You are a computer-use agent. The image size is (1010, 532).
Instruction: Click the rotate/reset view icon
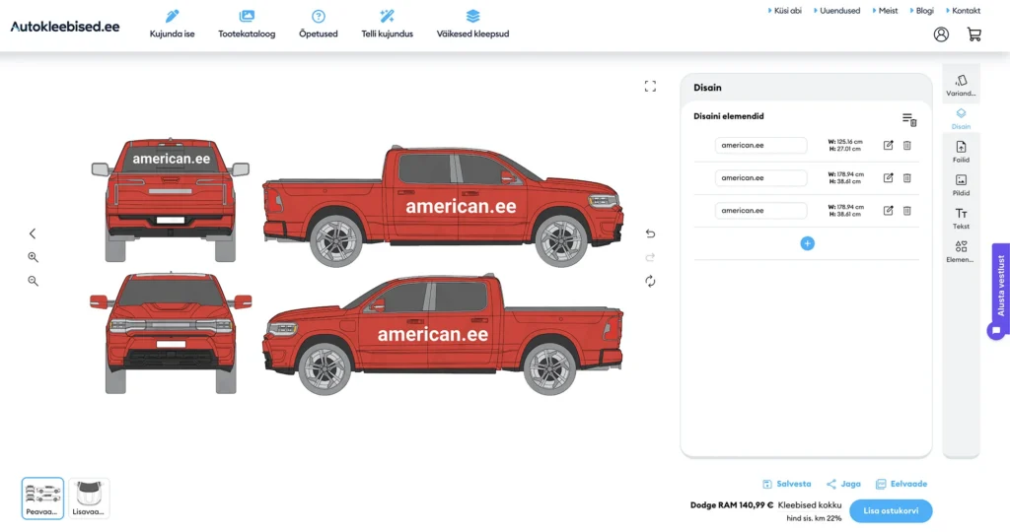[651, 281]
